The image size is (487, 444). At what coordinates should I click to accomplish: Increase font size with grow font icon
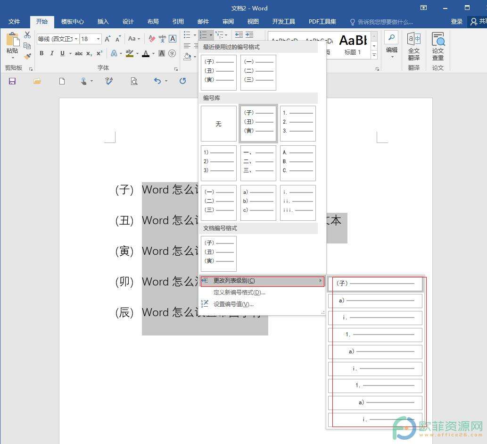(x=107, y=39)
